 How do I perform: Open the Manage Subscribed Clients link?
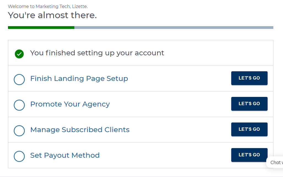click(80, 130)
